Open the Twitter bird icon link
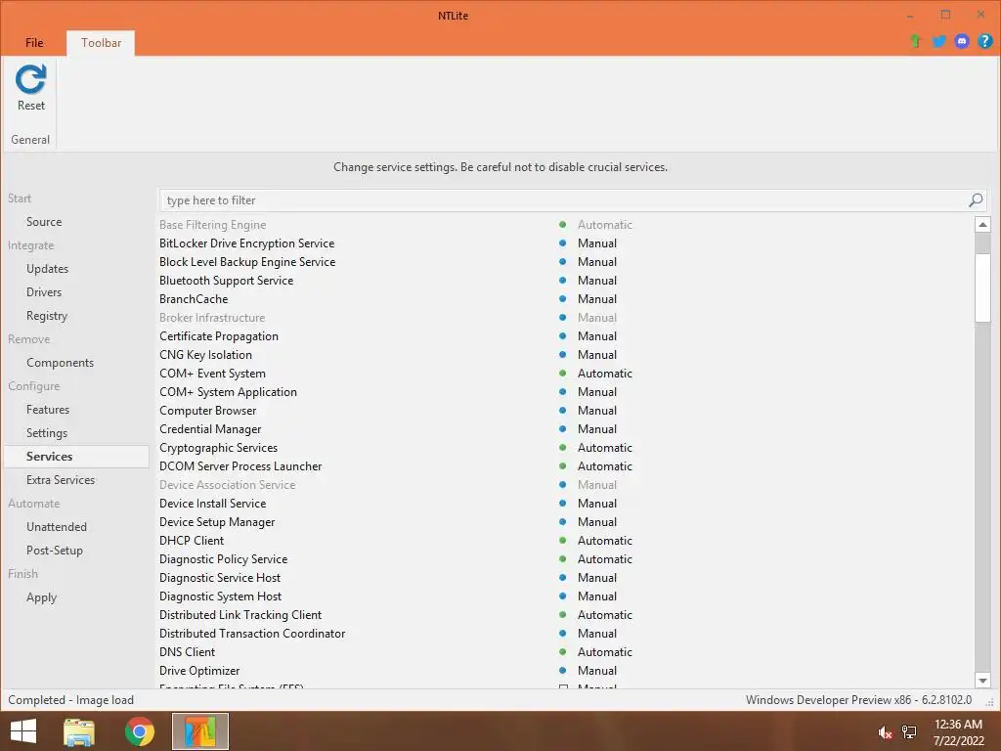 pos(938,41)
